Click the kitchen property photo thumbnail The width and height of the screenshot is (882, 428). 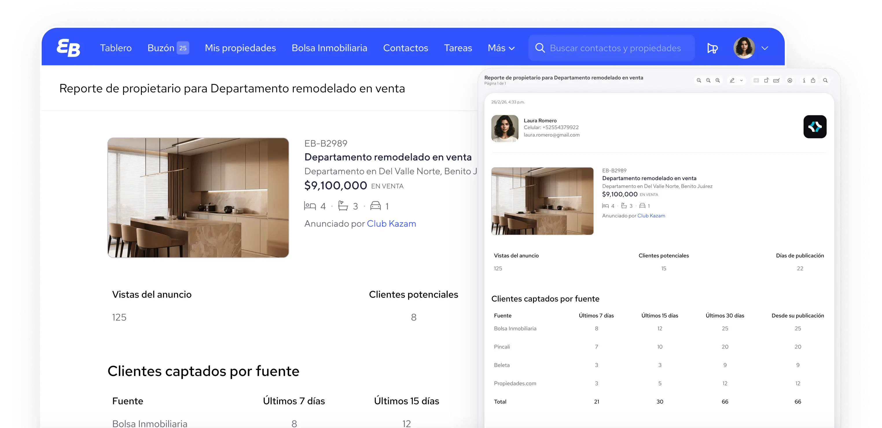[x=198, y=198]
